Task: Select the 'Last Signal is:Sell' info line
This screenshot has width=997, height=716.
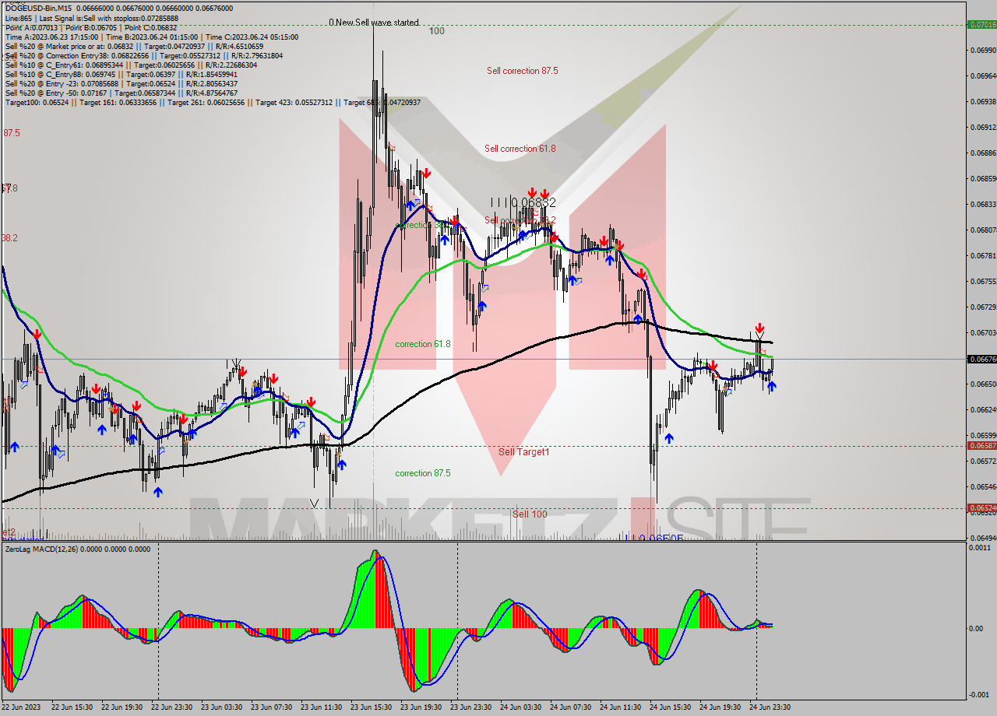Action: coord(91,18)
